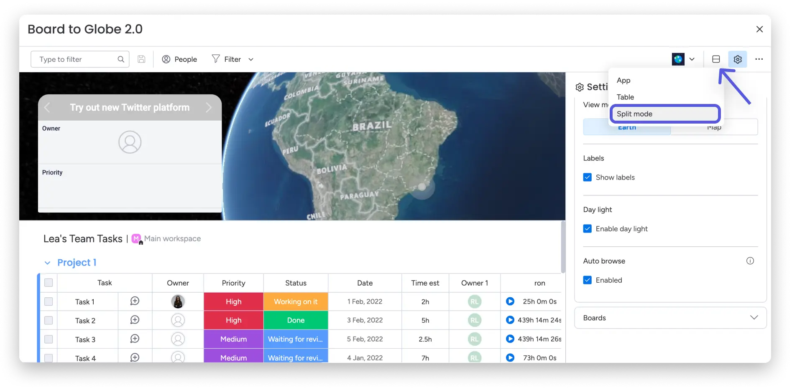Open the conversation for Task 2
This screenshot has width=792, height=390.
coord(135,320)
